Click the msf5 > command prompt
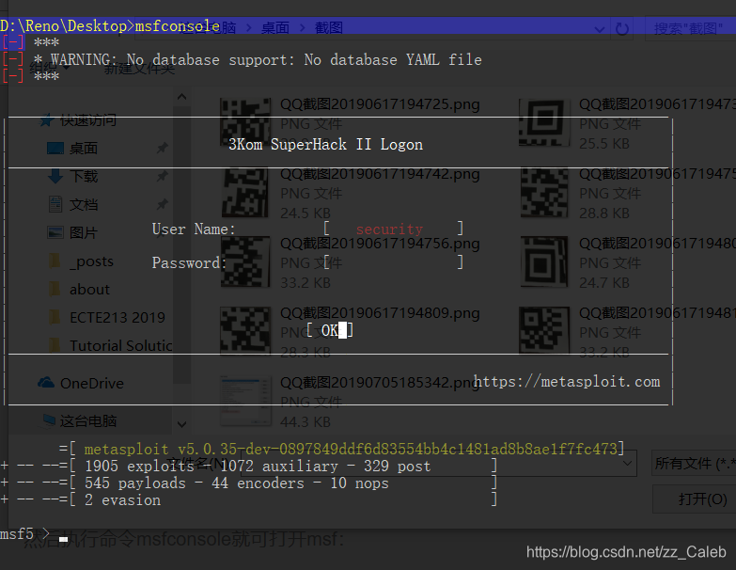Screen dimensions: 736x570 (x=25, y=534)
